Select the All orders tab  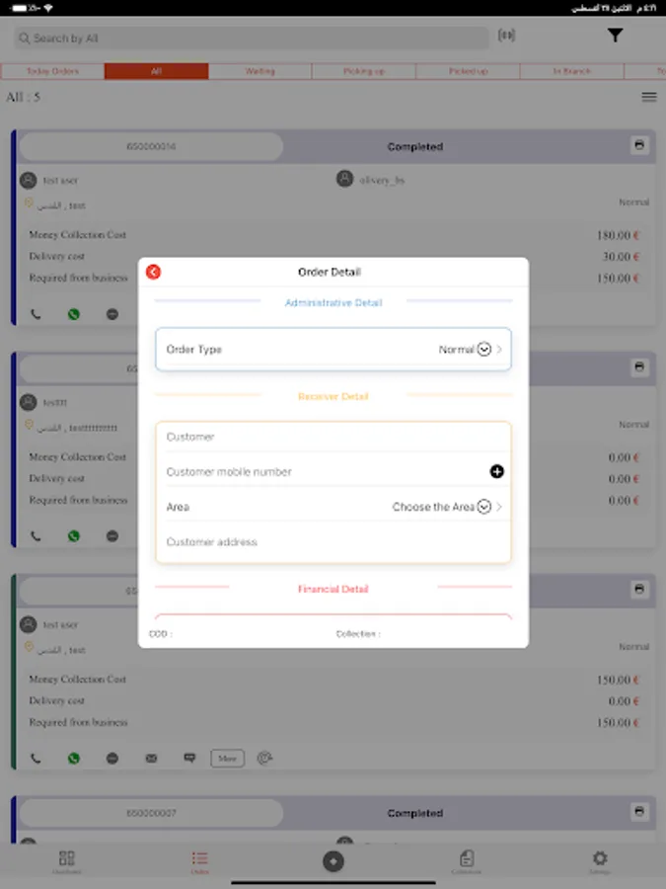[x=156, y=71]
